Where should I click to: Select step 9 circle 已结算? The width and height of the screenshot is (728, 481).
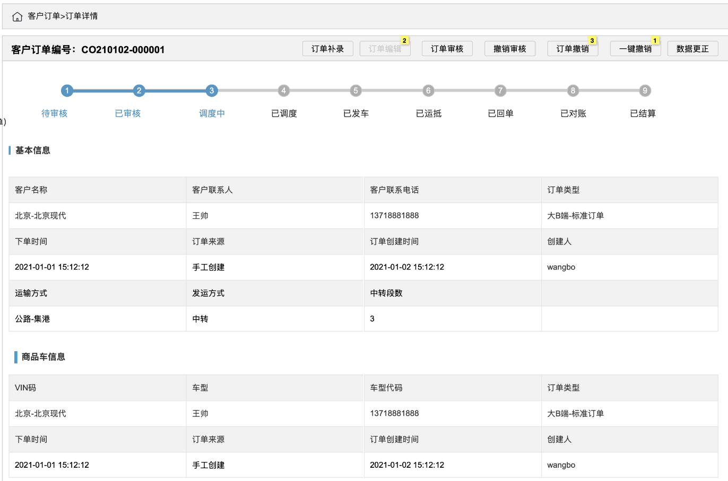645,91
